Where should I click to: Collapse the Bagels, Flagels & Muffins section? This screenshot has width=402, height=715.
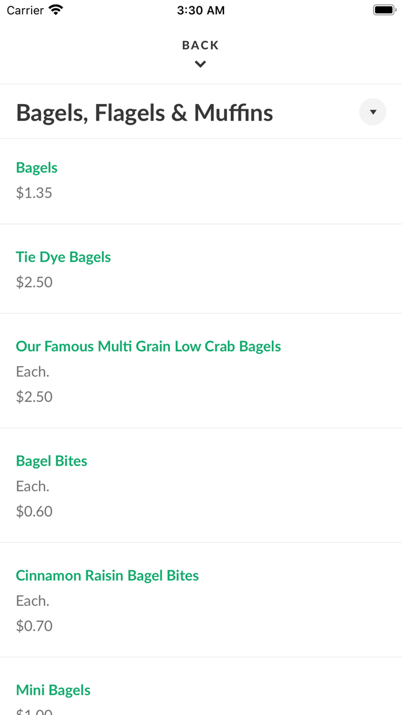coord(373,112)
